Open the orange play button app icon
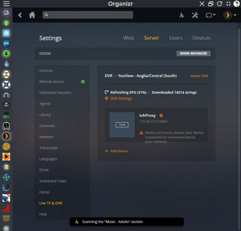The height and width of the screenshot is (231, 241). click(x=6, y=156)
